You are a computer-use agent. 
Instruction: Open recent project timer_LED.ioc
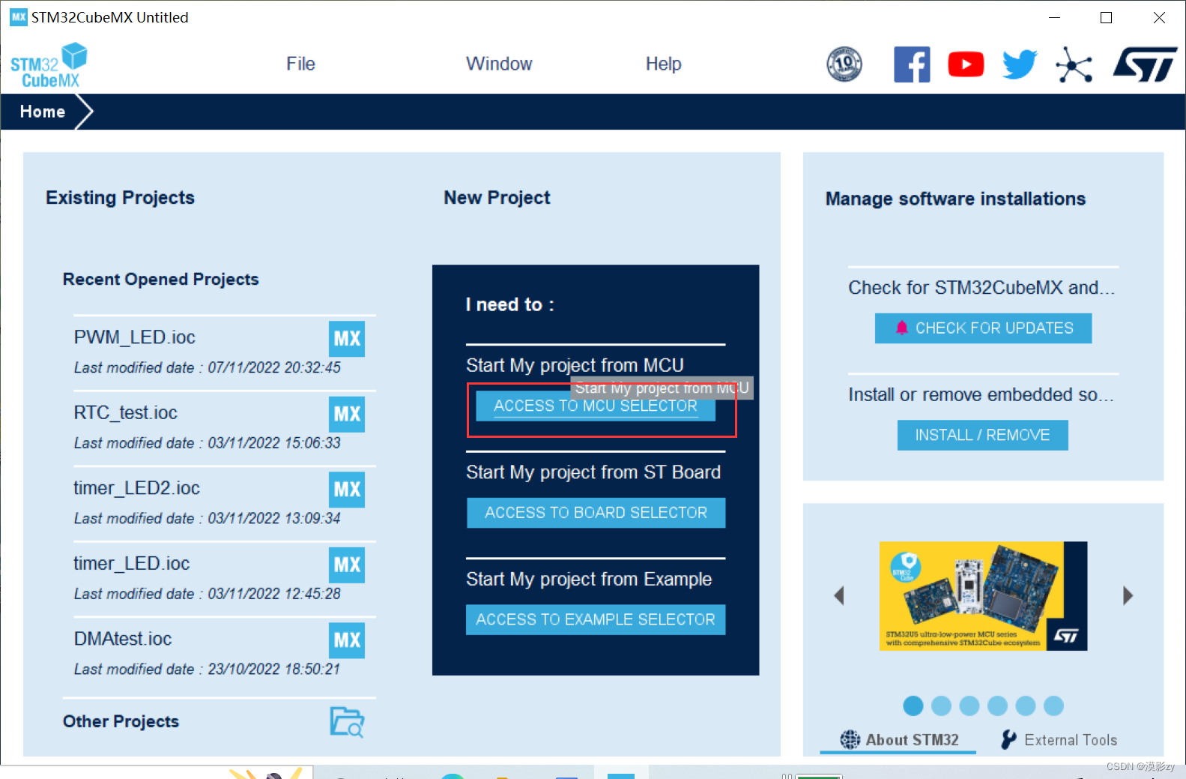tap(132, 564)
